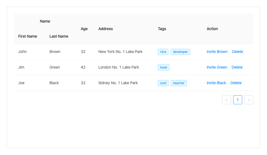
Task: Click the Address column header
Action: [106, 29]
